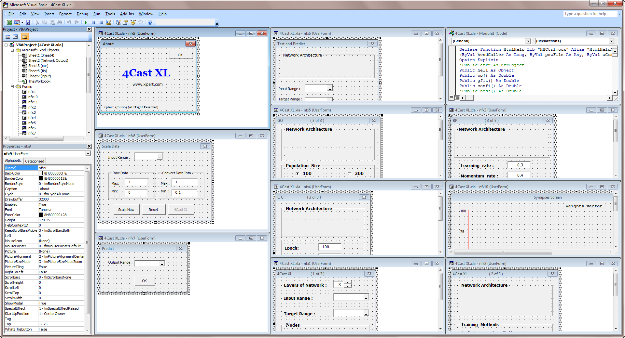The width and height of the screenshot is (625, 338).
Task: Click the OK button on the About form
Action: click(x=180, y=55)
